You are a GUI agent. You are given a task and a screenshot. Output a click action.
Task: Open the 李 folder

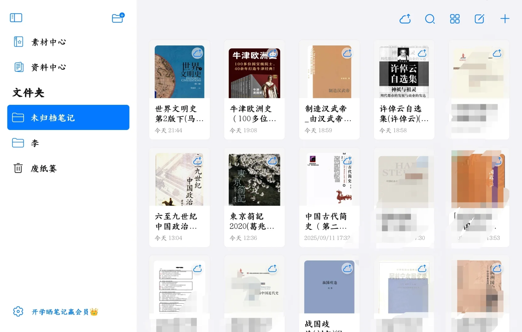click(x=35, y=143)
